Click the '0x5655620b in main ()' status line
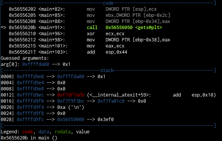Image resolution: width=222 pixels, height=141 pixels. click(x=29, y=138)
